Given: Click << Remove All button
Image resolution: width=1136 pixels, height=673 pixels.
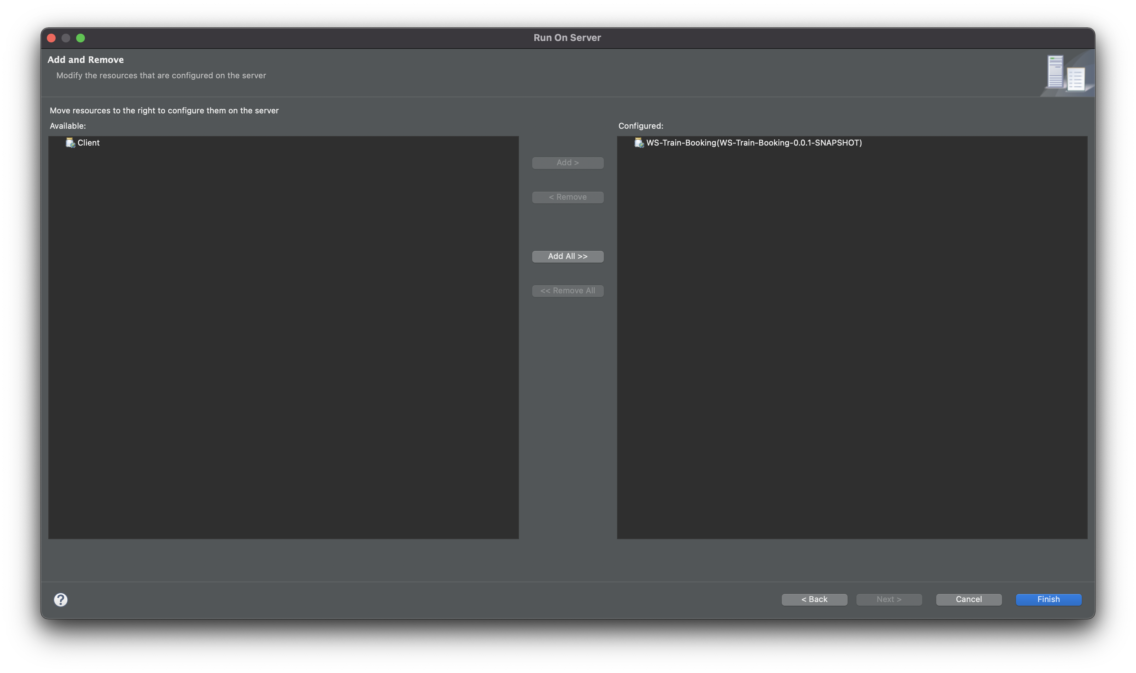Looking at the screenshot, I should [568, 291].
